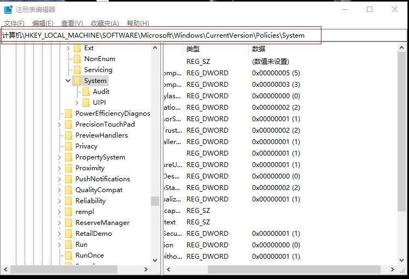Click the 数据 column header

click(259, 49)
